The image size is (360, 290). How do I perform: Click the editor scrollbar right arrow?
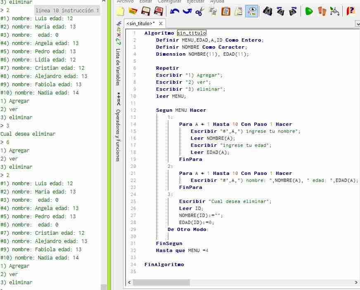[356, 282]
